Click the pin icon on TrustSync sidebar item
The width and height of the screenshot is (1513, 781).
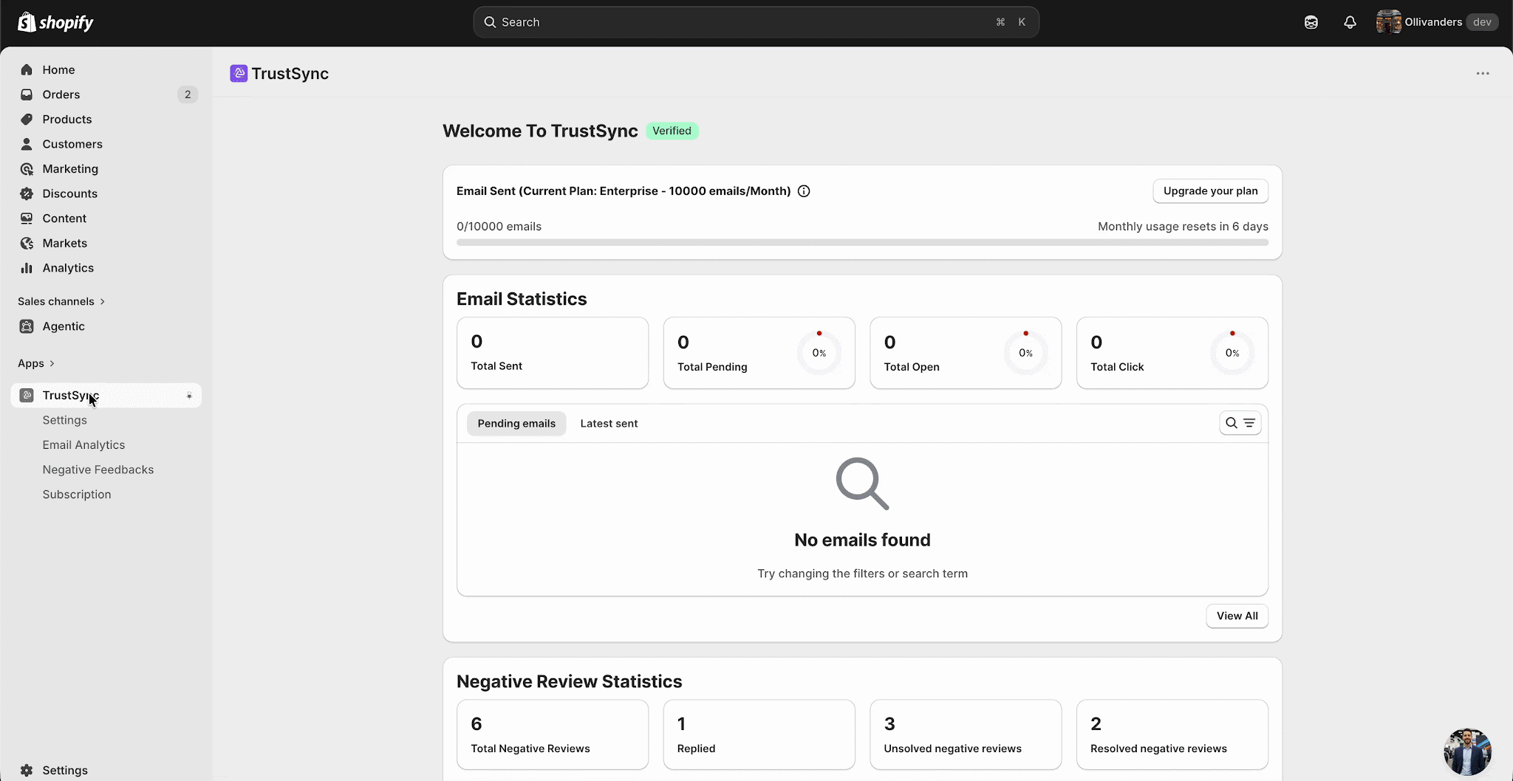189,396
